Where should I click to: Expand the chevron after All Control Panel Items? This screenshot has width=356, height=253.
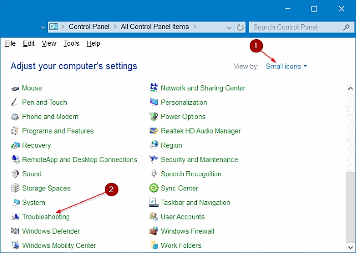point(194,27)
